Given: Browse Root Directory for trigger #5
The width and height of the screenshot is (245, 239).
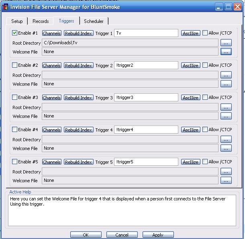Looking at the screenshot, I should 226,171.
